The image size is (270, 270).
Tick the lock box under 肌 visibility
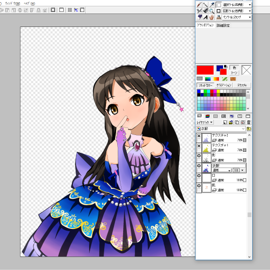point(199,190)
